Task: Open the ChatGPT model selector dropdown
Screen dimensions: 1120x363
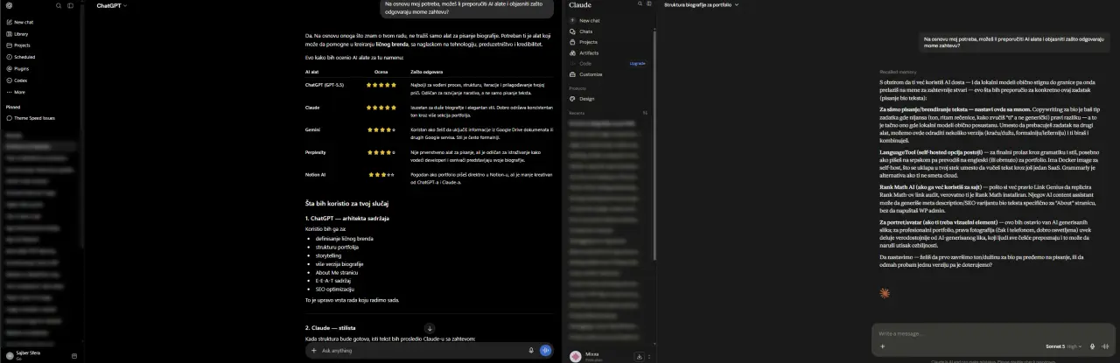Action: (111, 5)
